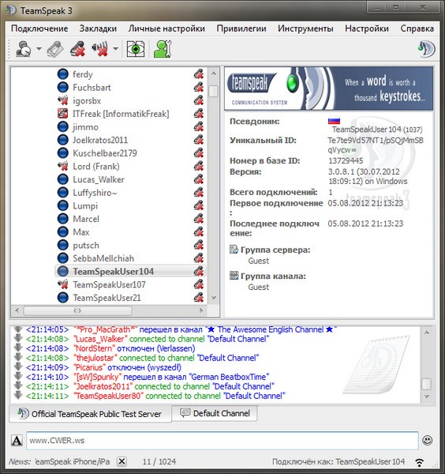The image size is (445, 474).
Task: Open the Закладки menu
Action: tap(98, 28)
